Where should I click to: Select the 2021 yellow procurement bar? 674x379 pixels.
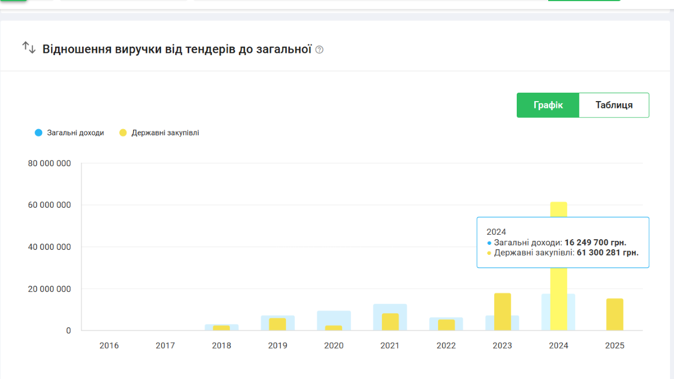pos(390,322)
